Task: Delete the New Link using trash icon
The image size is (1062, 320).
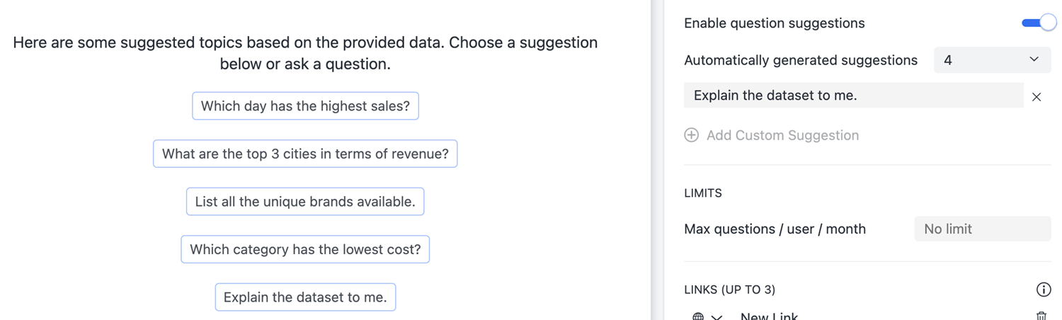Action: click(1041, 316)
